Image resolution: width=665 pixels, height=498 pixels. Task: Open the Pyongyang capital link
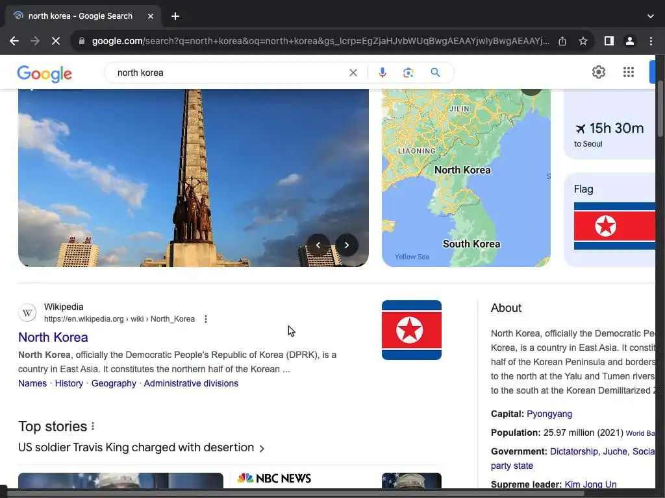pos(549,414)
